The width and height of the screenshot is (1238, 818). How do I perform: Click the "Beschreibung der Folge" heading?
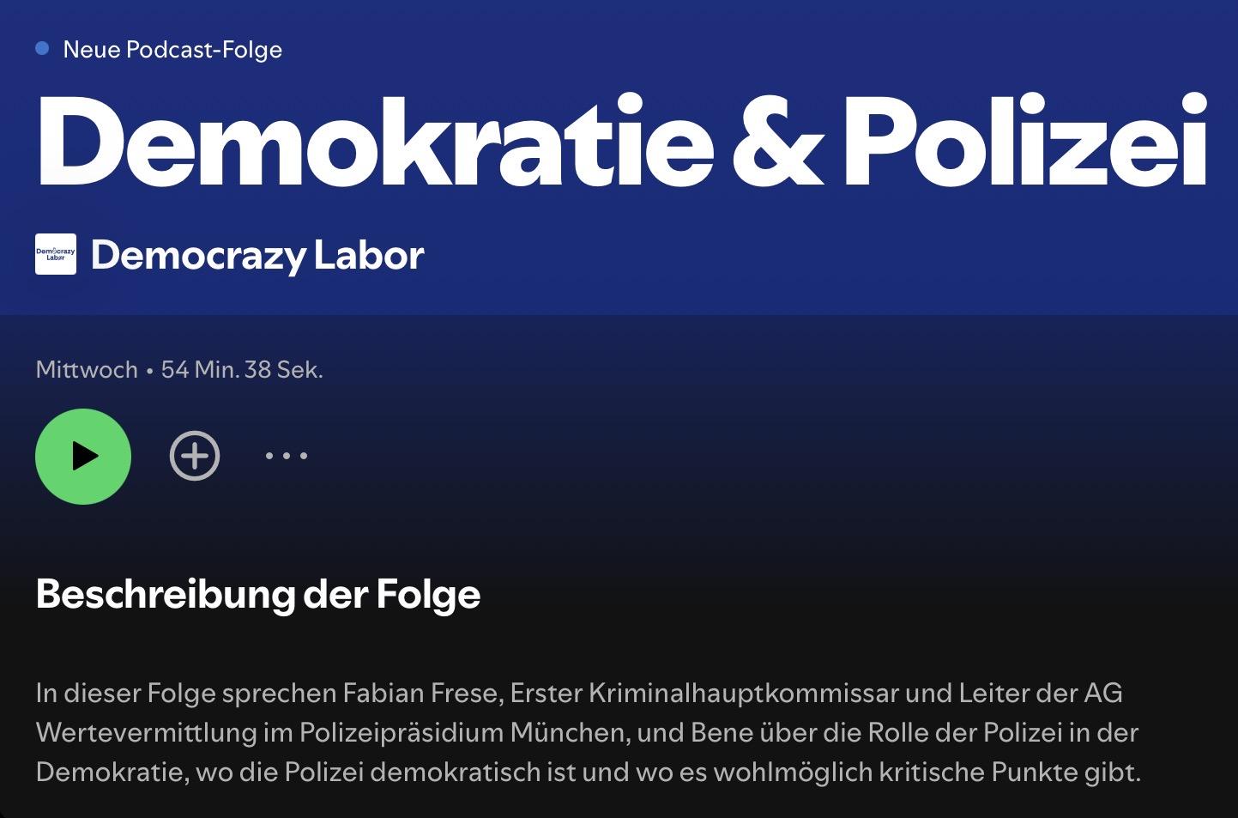coord(258,594)
